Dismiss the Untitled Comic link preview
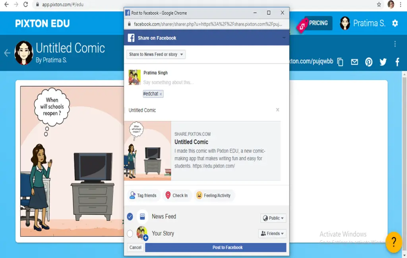This screenshot has height=258, width=407. click(277, 110)
